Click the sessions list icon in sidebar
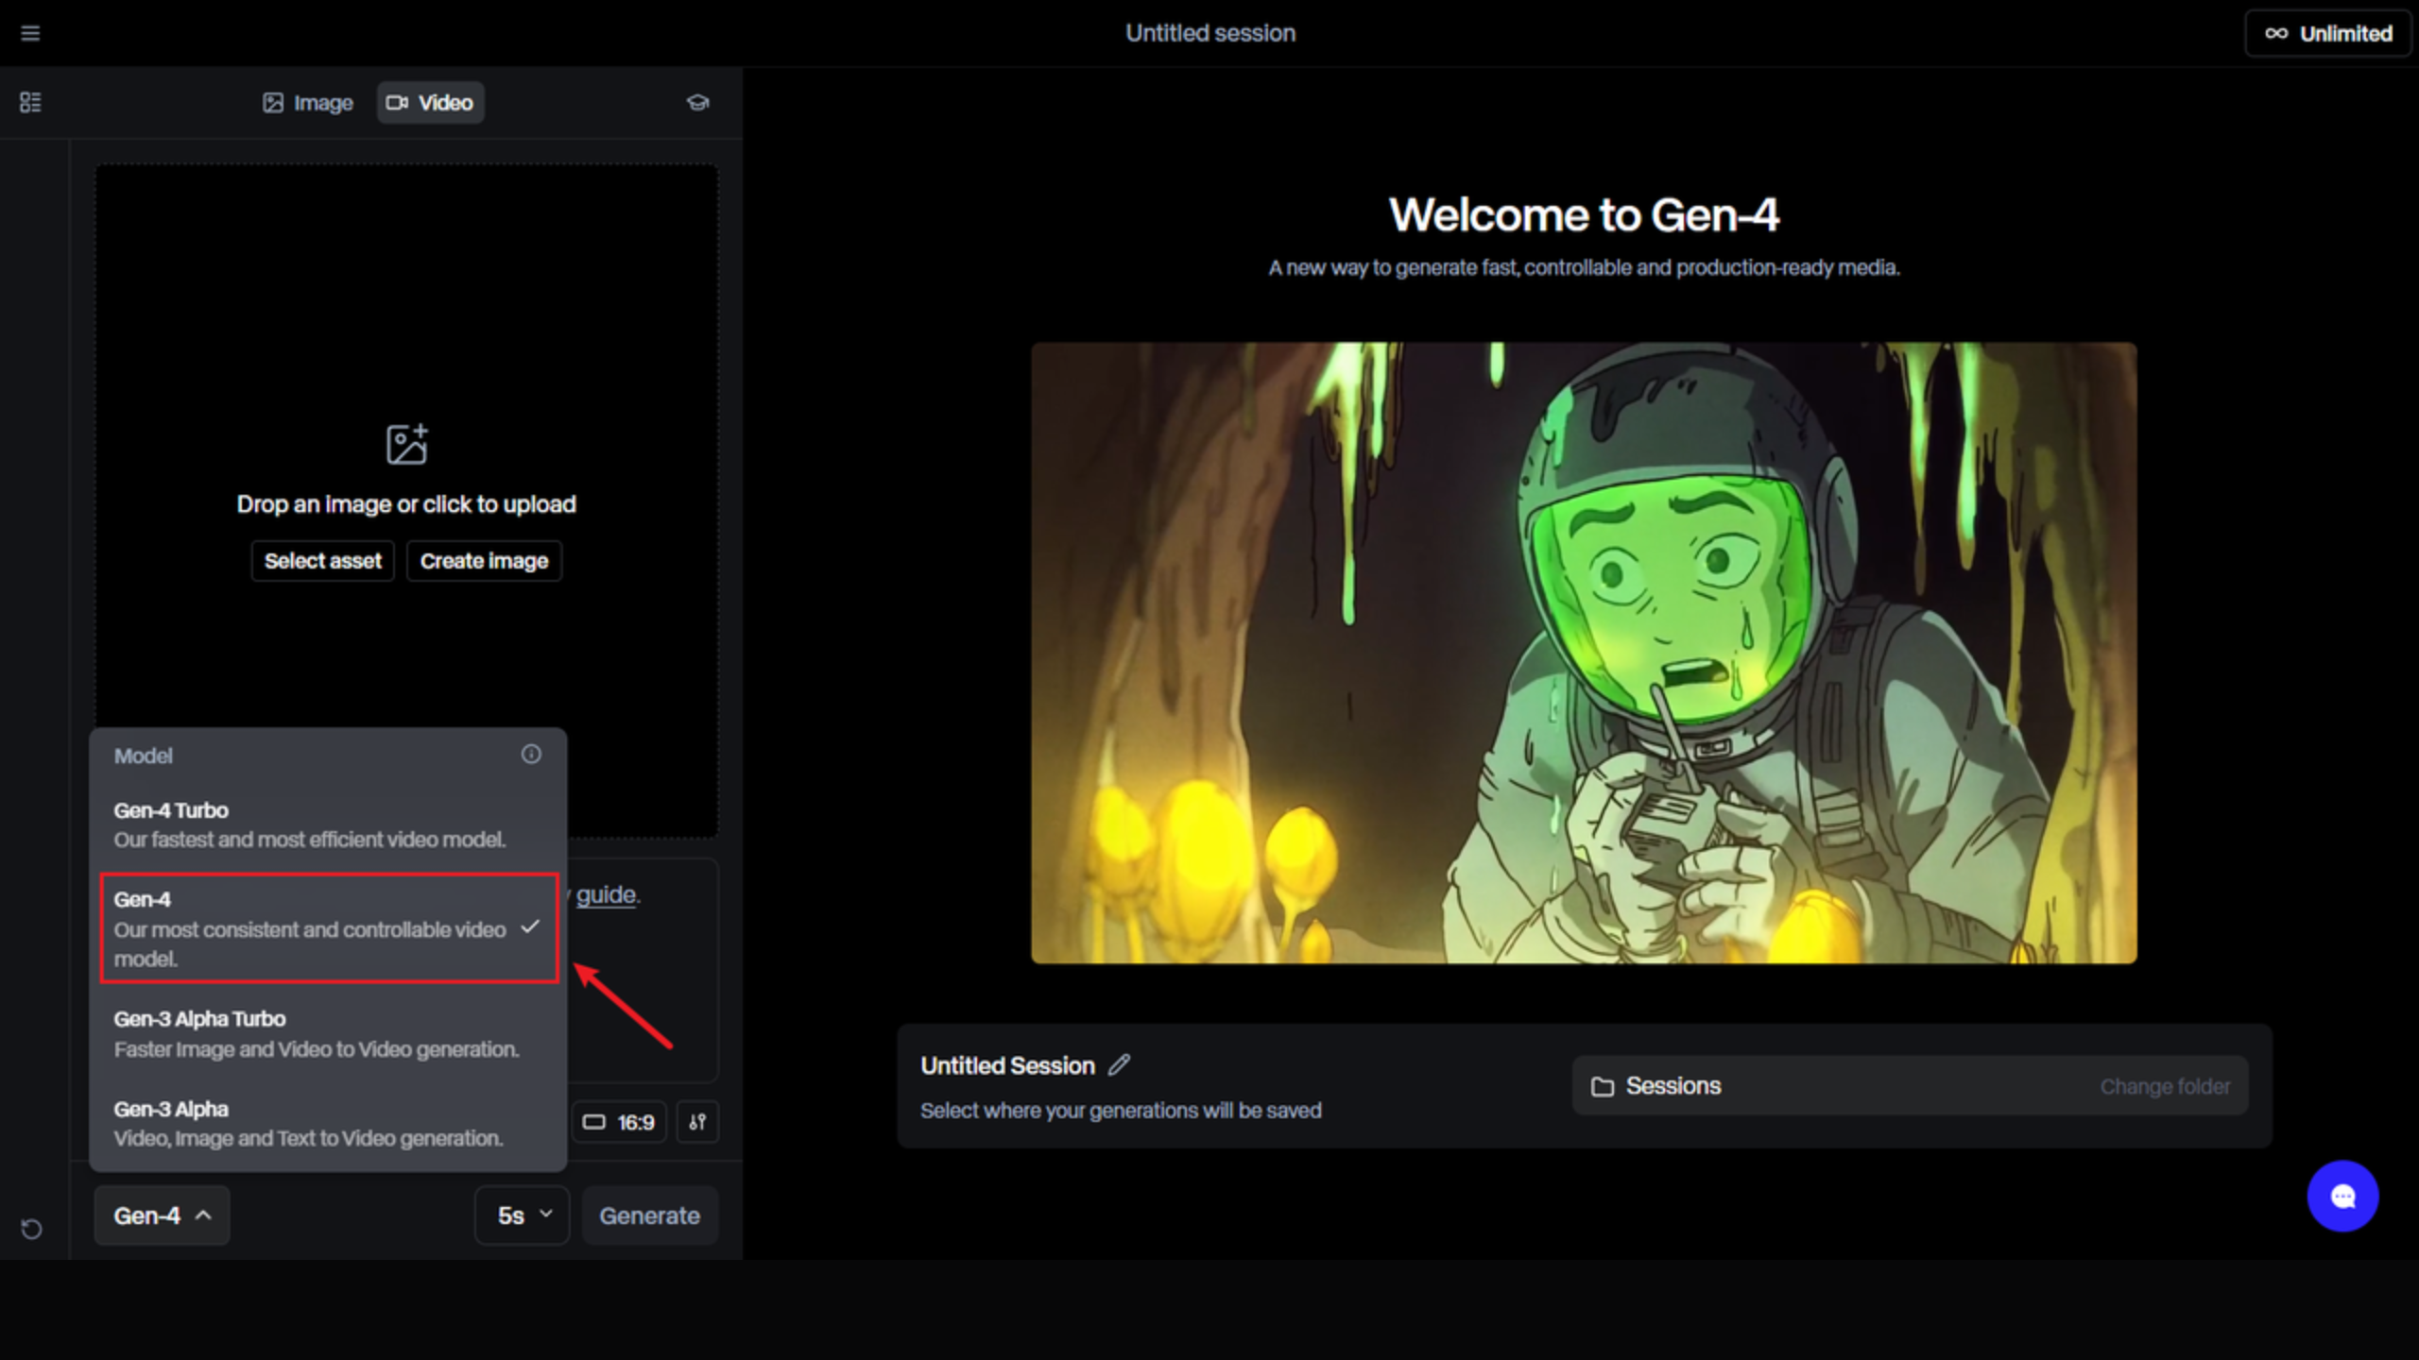The image size is (2419, 1360). click(x=30, y=102)
